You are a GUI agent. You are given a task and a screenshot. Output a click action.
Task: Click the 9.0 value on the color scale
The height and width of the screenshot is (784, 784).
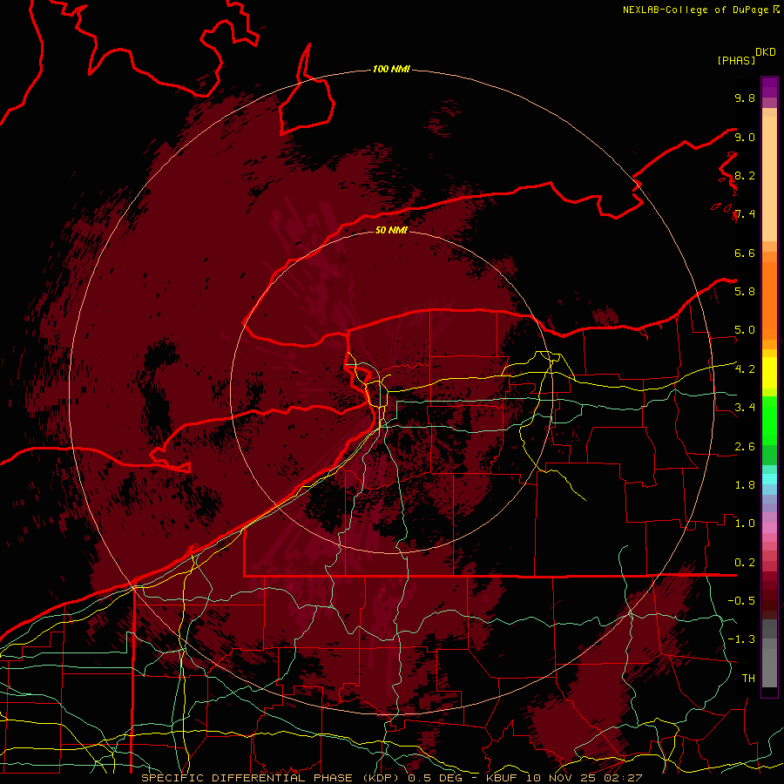pyautogui.click(x=745, y=137)
